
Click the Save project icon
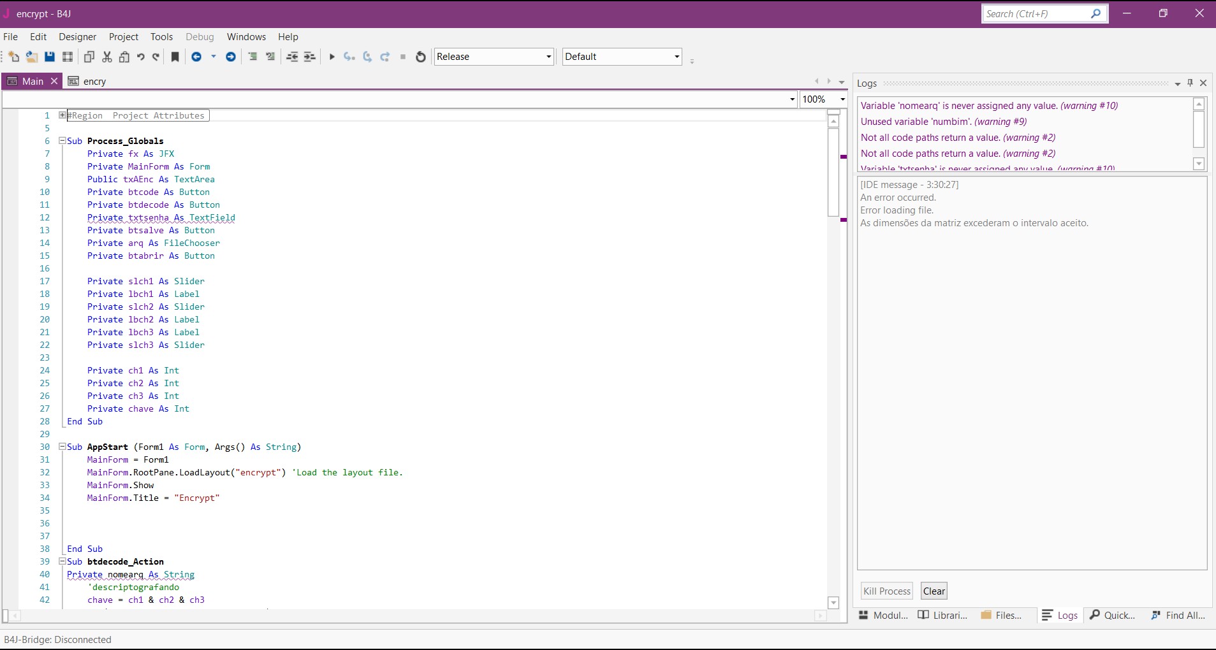pyautogui.click(x=50, y=57)
